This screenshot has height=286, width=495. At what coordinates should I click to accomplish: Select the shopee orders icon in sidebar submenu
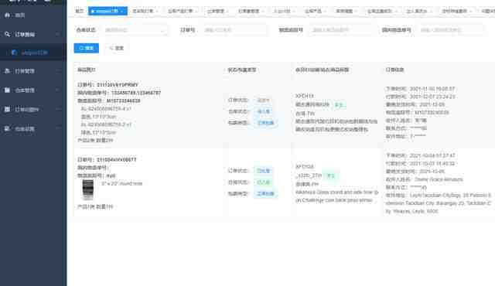(14, 53)
